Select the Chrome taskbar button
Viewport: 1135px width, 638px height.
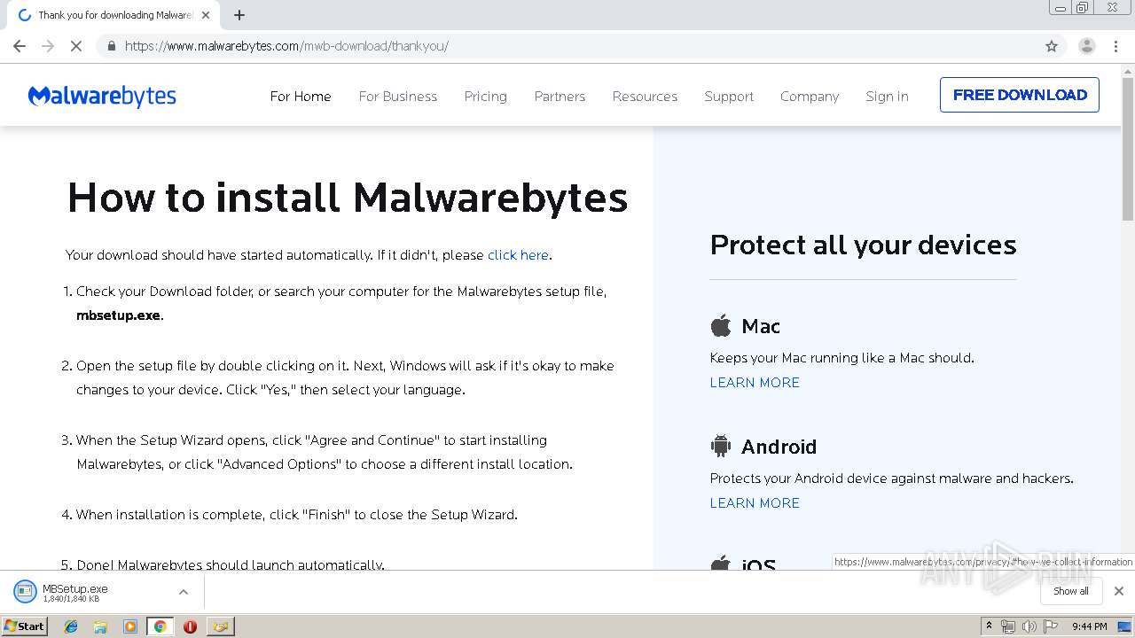click(x=160, y=626)
